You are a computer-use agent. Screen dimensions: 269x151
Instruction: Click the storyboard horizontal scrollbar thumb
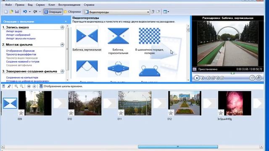[x=178, y=147]
